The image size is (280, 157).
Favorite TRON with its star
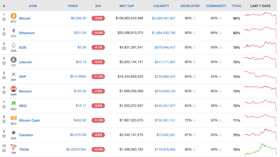4,150
